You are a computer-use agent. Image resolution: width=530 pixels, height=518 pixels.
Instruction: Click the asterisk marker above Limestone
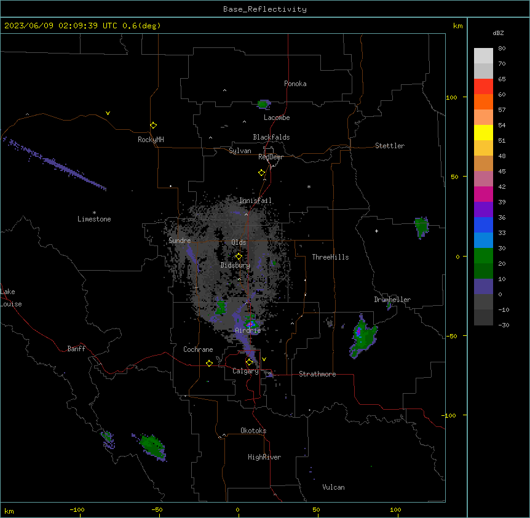[94, 213]
